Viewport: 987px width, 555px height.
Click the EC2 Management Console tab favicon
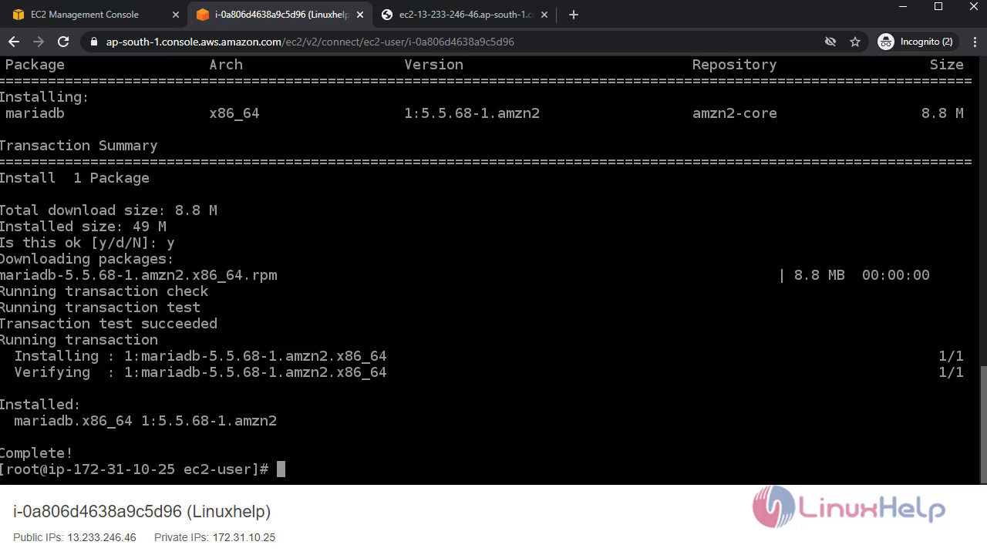(18, 15)
